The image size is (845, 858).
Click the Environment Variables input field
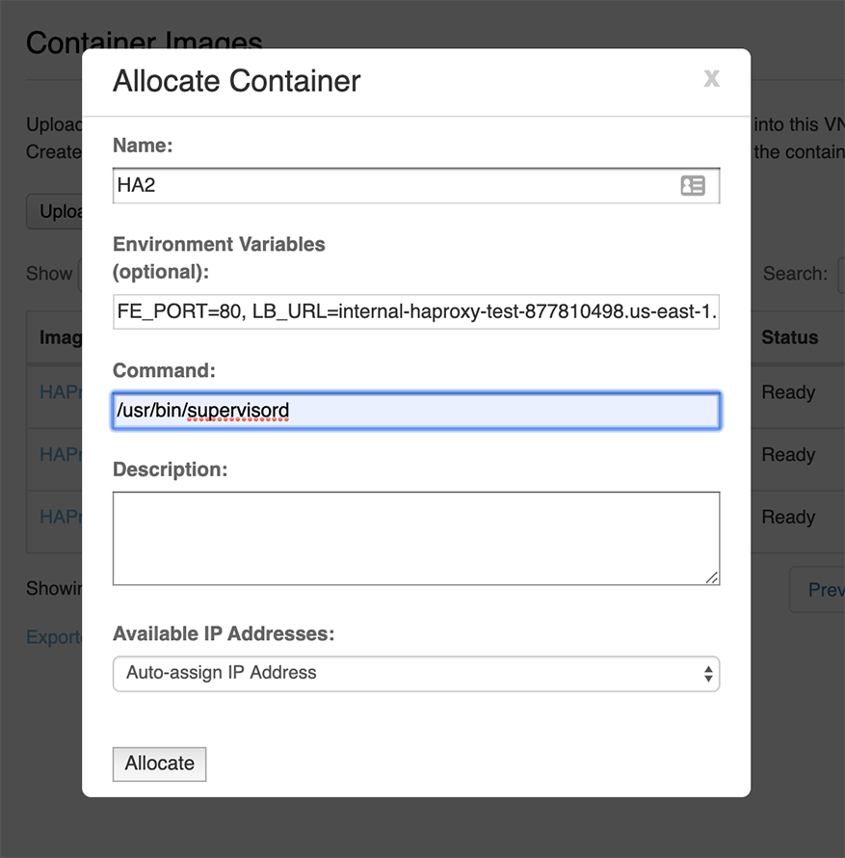(415, 312)
